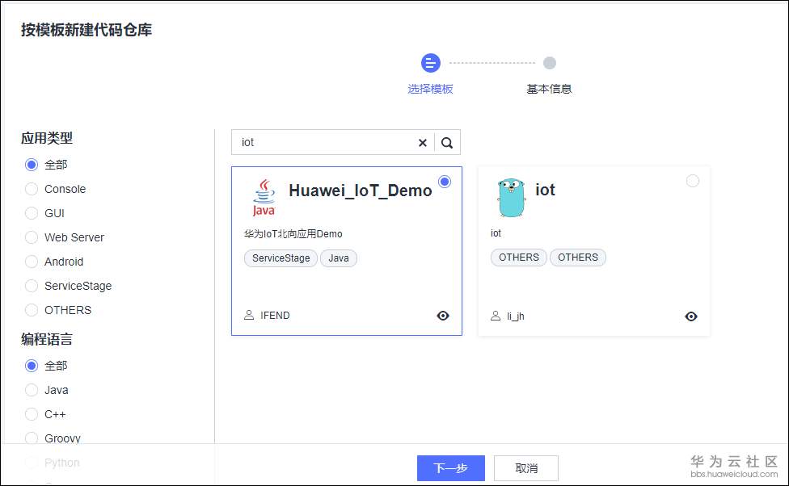Viewport: 789px width, 486px height.
Task: Select Console application type
Action: pyautogui.click(x=32, y=189)
